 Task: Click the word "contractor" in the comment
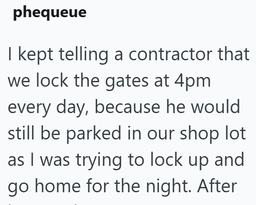[170, 54]
